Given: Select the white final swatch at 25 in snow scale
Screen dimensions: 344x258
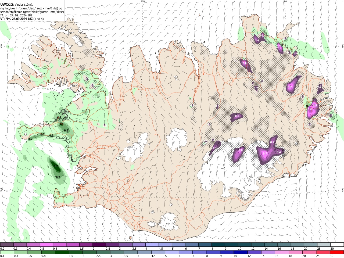Looking at the screenshot, I should coord(323,245).
